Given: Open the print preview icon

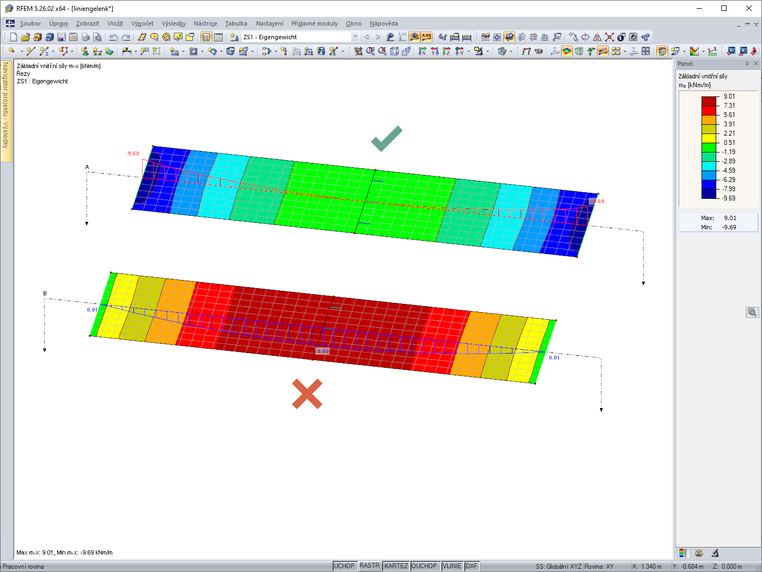Looking at the screenshot, I should click(97, 37).
